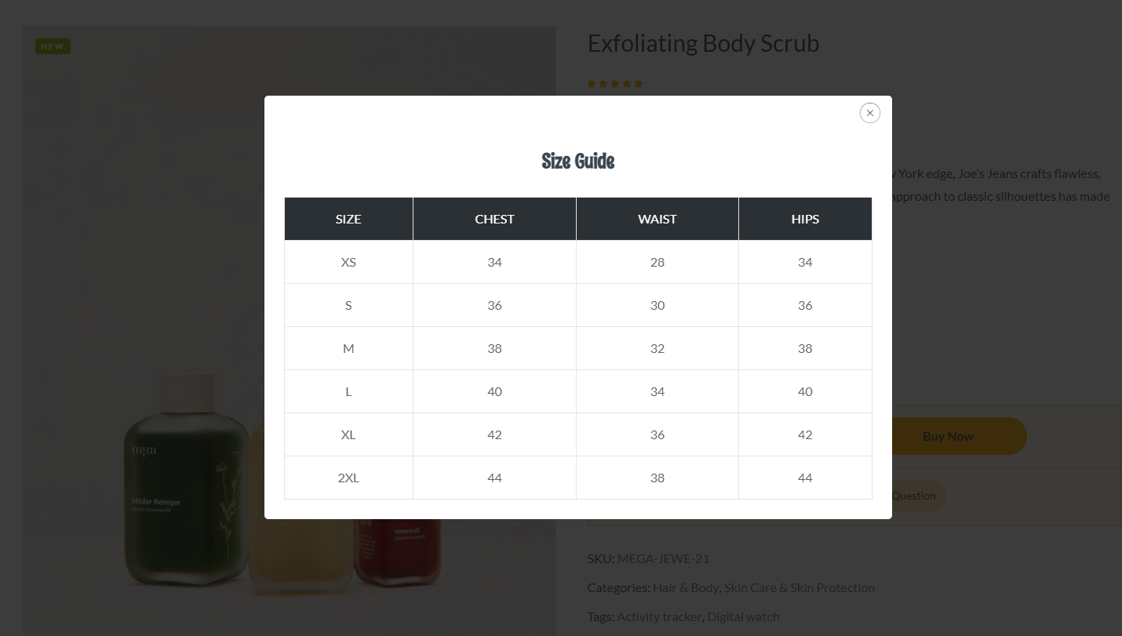Click the Digital watch tag
This screenshot has height=636, width=1122.
(742, 616)
